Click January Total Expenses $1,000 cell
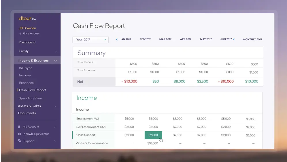The height and width of the screenshot is (162, 287). 133,72
